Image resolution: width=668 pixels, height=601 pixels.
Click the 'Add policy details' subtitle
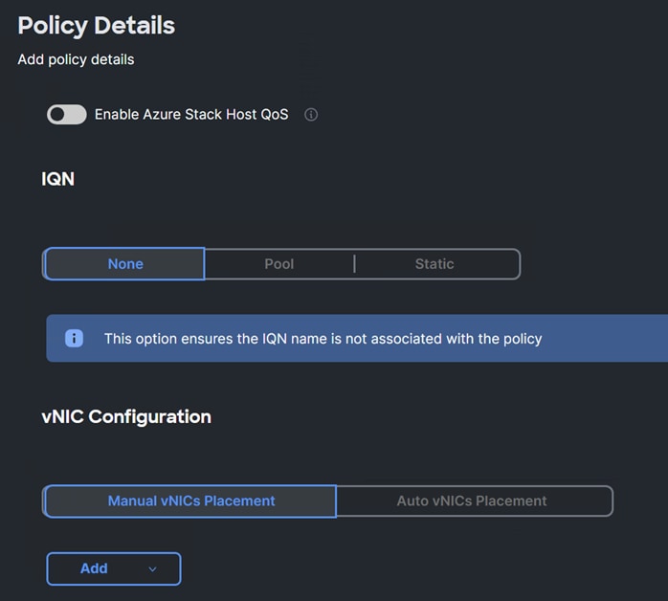click(76, 59)
